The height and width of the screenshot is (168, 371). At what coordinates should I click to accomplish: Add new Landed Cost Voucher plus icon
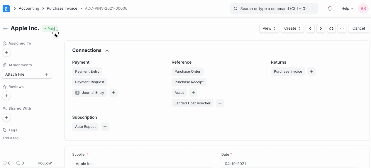[x=220, y=103]
